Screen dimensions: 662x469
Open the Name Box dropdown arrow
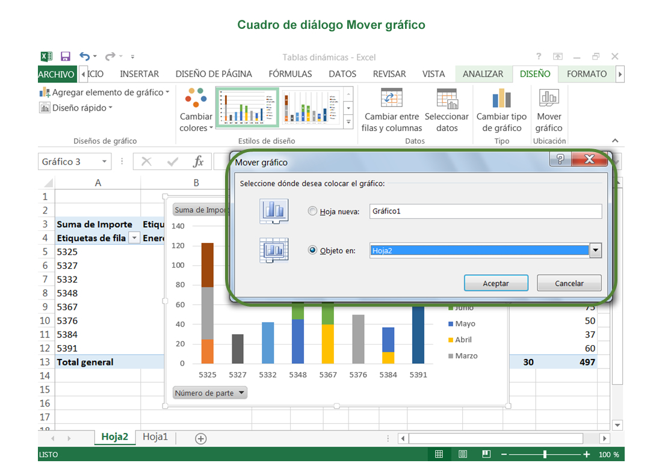[x=104, y=162]
